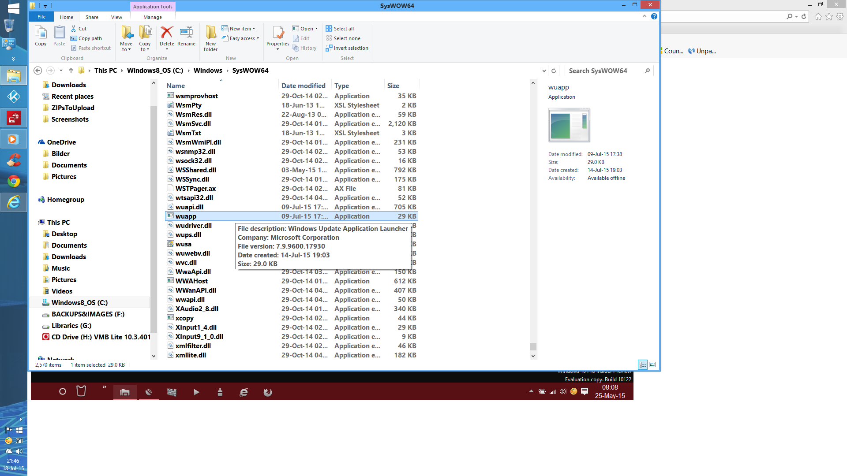
Task: Click the Cut scissors icon
Action: pos(74,28)
